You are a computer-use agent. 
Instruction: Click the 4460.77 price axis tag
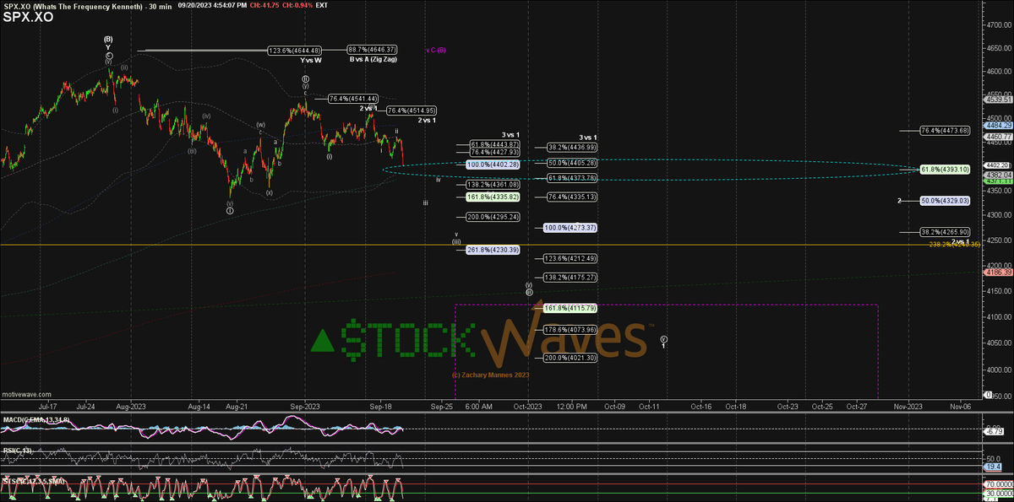pyautogui.click(x=999, y=137)
